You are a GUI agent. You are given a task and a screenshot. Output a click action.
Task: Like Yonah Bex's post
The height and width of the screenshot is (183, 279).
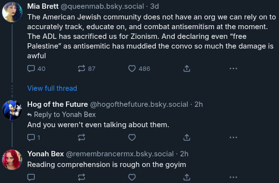click(x=132, y=177)
